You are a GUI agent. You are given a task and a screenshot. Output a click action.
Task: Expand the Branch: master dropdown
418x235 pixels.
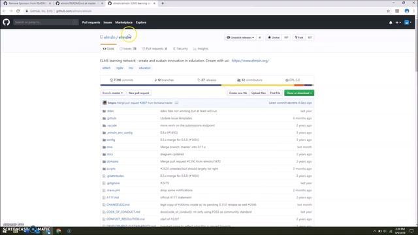pos(112,93)
